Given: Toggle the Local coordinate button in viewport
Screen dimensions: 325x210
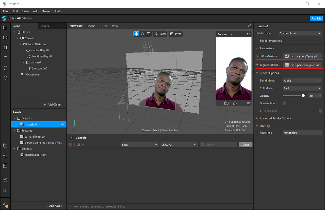Looking at the screenshot, I should pos(160,34).
